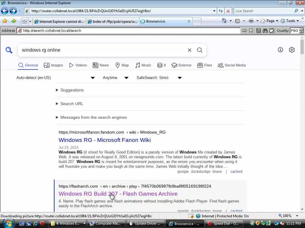The height and width of the screenshot is (228, 305).
Task: Switch to Speed Dial Opera taskbar button
Action: point(224,224)
